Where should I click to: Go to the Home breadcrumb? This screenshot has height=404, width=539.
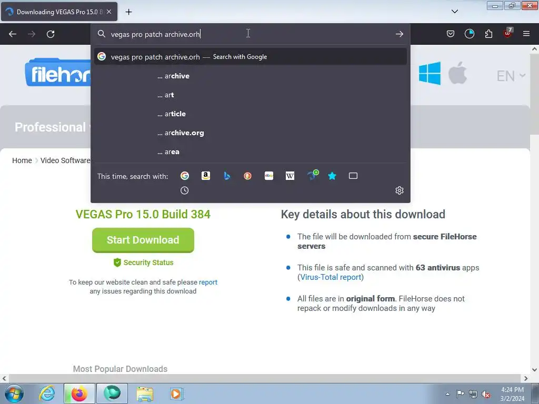click(22, 160)
